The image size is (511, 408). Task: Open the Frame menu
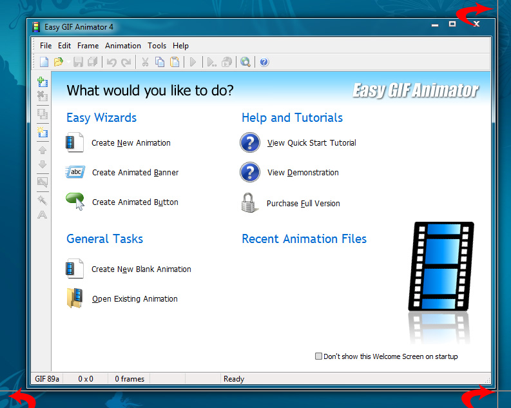pos(88,46)
